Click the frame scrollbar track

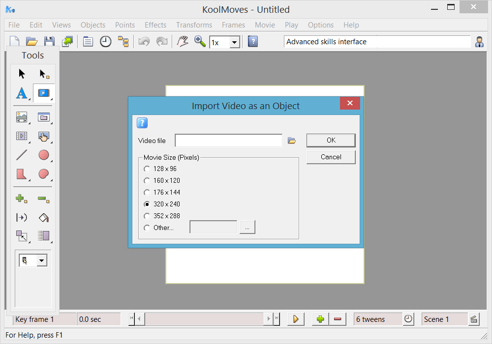coord(205,319)
